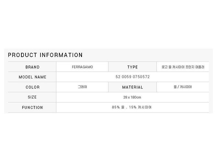Select the FUNCTION label cell

[32, 107]
